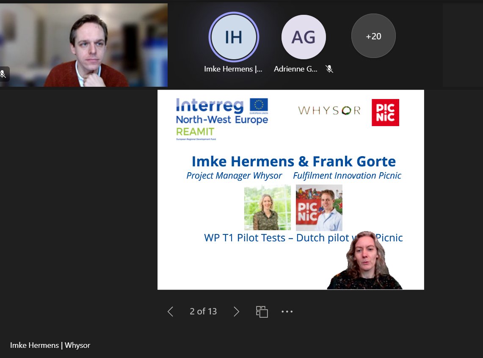Click the 'Imke Hermens | Whysor' presenter label
This screenshot has height=358, width=483.
(x=50, y=345)
